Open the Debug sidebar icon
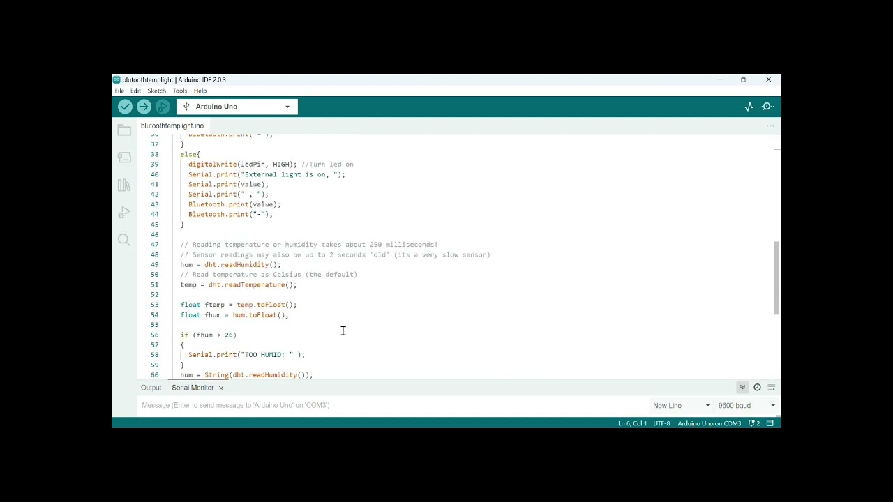This screenshot has height=502, width=893. pyautogui.click(x=124, y=213)
